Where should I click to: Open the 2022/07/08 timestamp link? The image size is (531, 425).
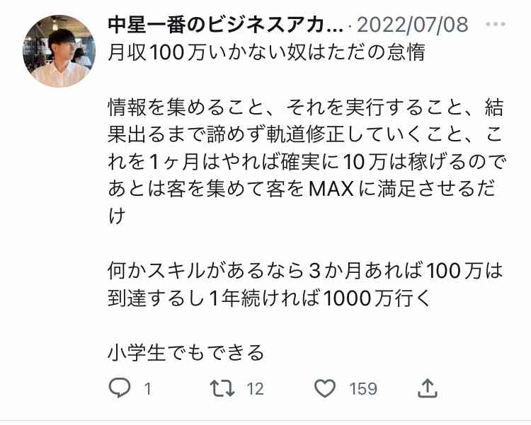tap(413, 25)
